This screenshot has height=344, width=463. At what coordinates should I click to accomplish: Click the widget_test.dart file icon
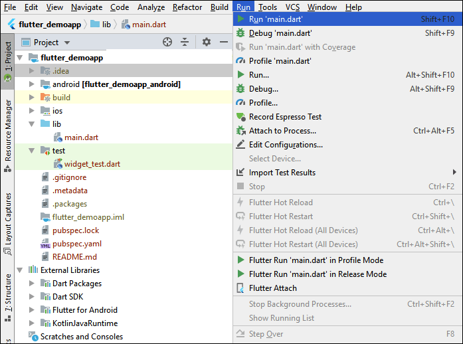(x=58, y=163)
